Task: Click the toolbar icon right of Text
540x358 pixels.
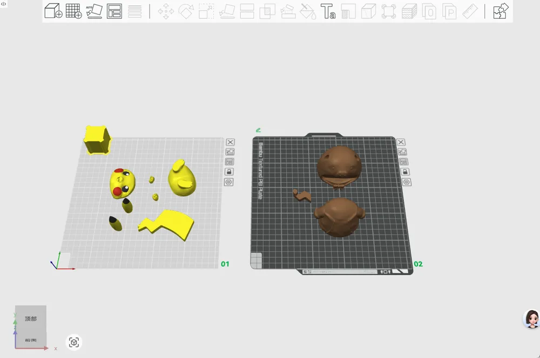Action: 348,11
